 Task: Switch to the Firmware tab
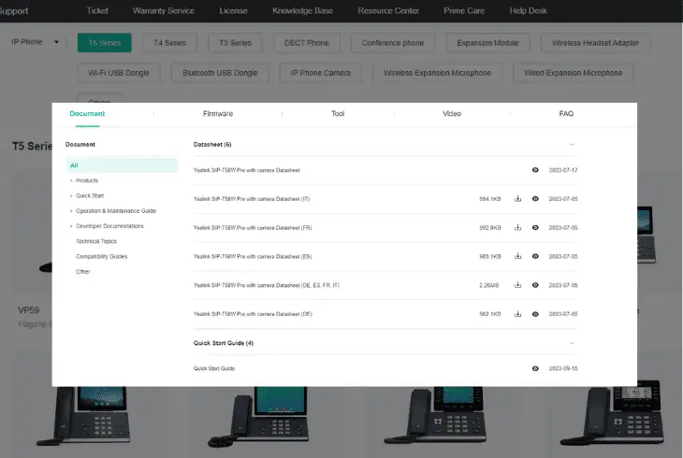(218, 114)
